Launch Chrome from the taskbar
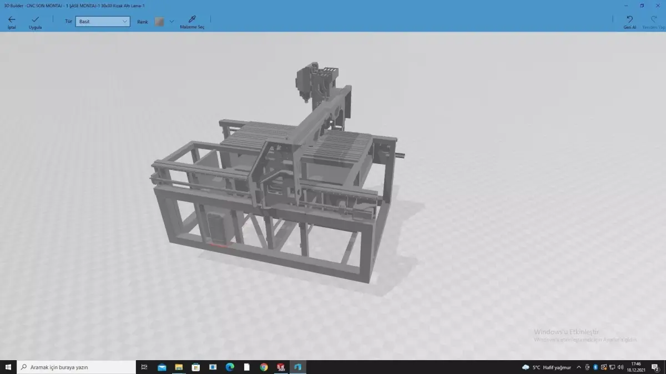Screen dimensions: 666x374 pos(263,367)
